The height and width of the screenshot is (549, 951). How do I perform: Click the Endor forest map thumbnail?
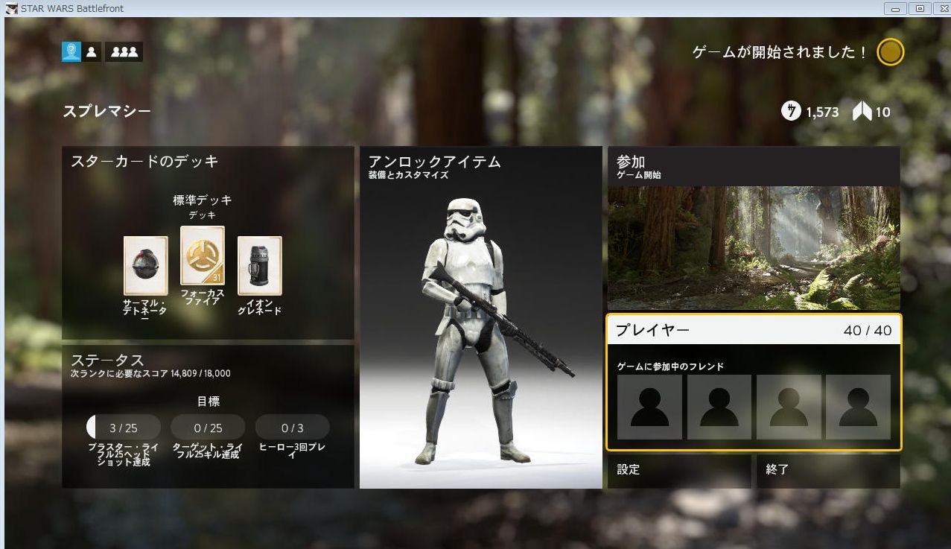(x=754, y=248)
